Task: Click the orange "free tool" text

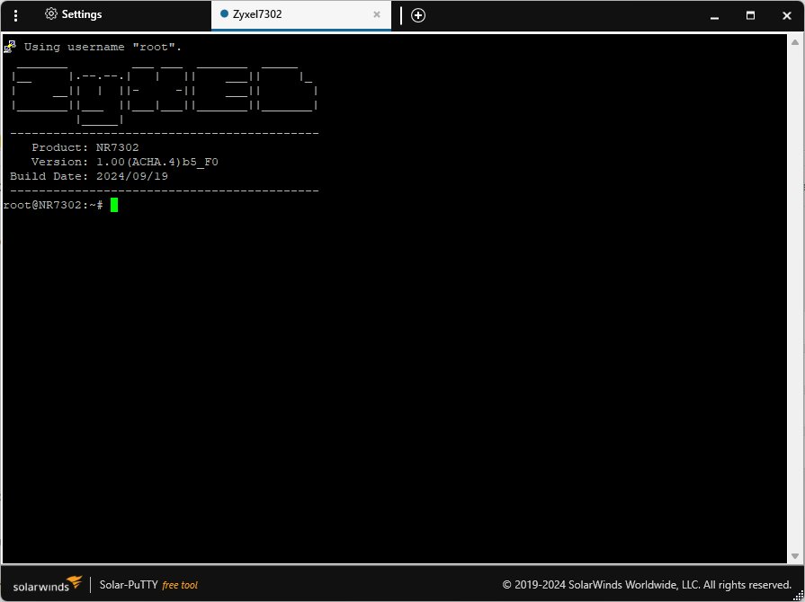Action: pyautogui.click(x=180, y=585)
